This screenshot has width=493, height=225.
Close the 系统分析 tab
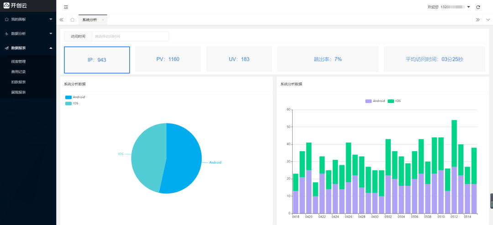tap(103, 20)
